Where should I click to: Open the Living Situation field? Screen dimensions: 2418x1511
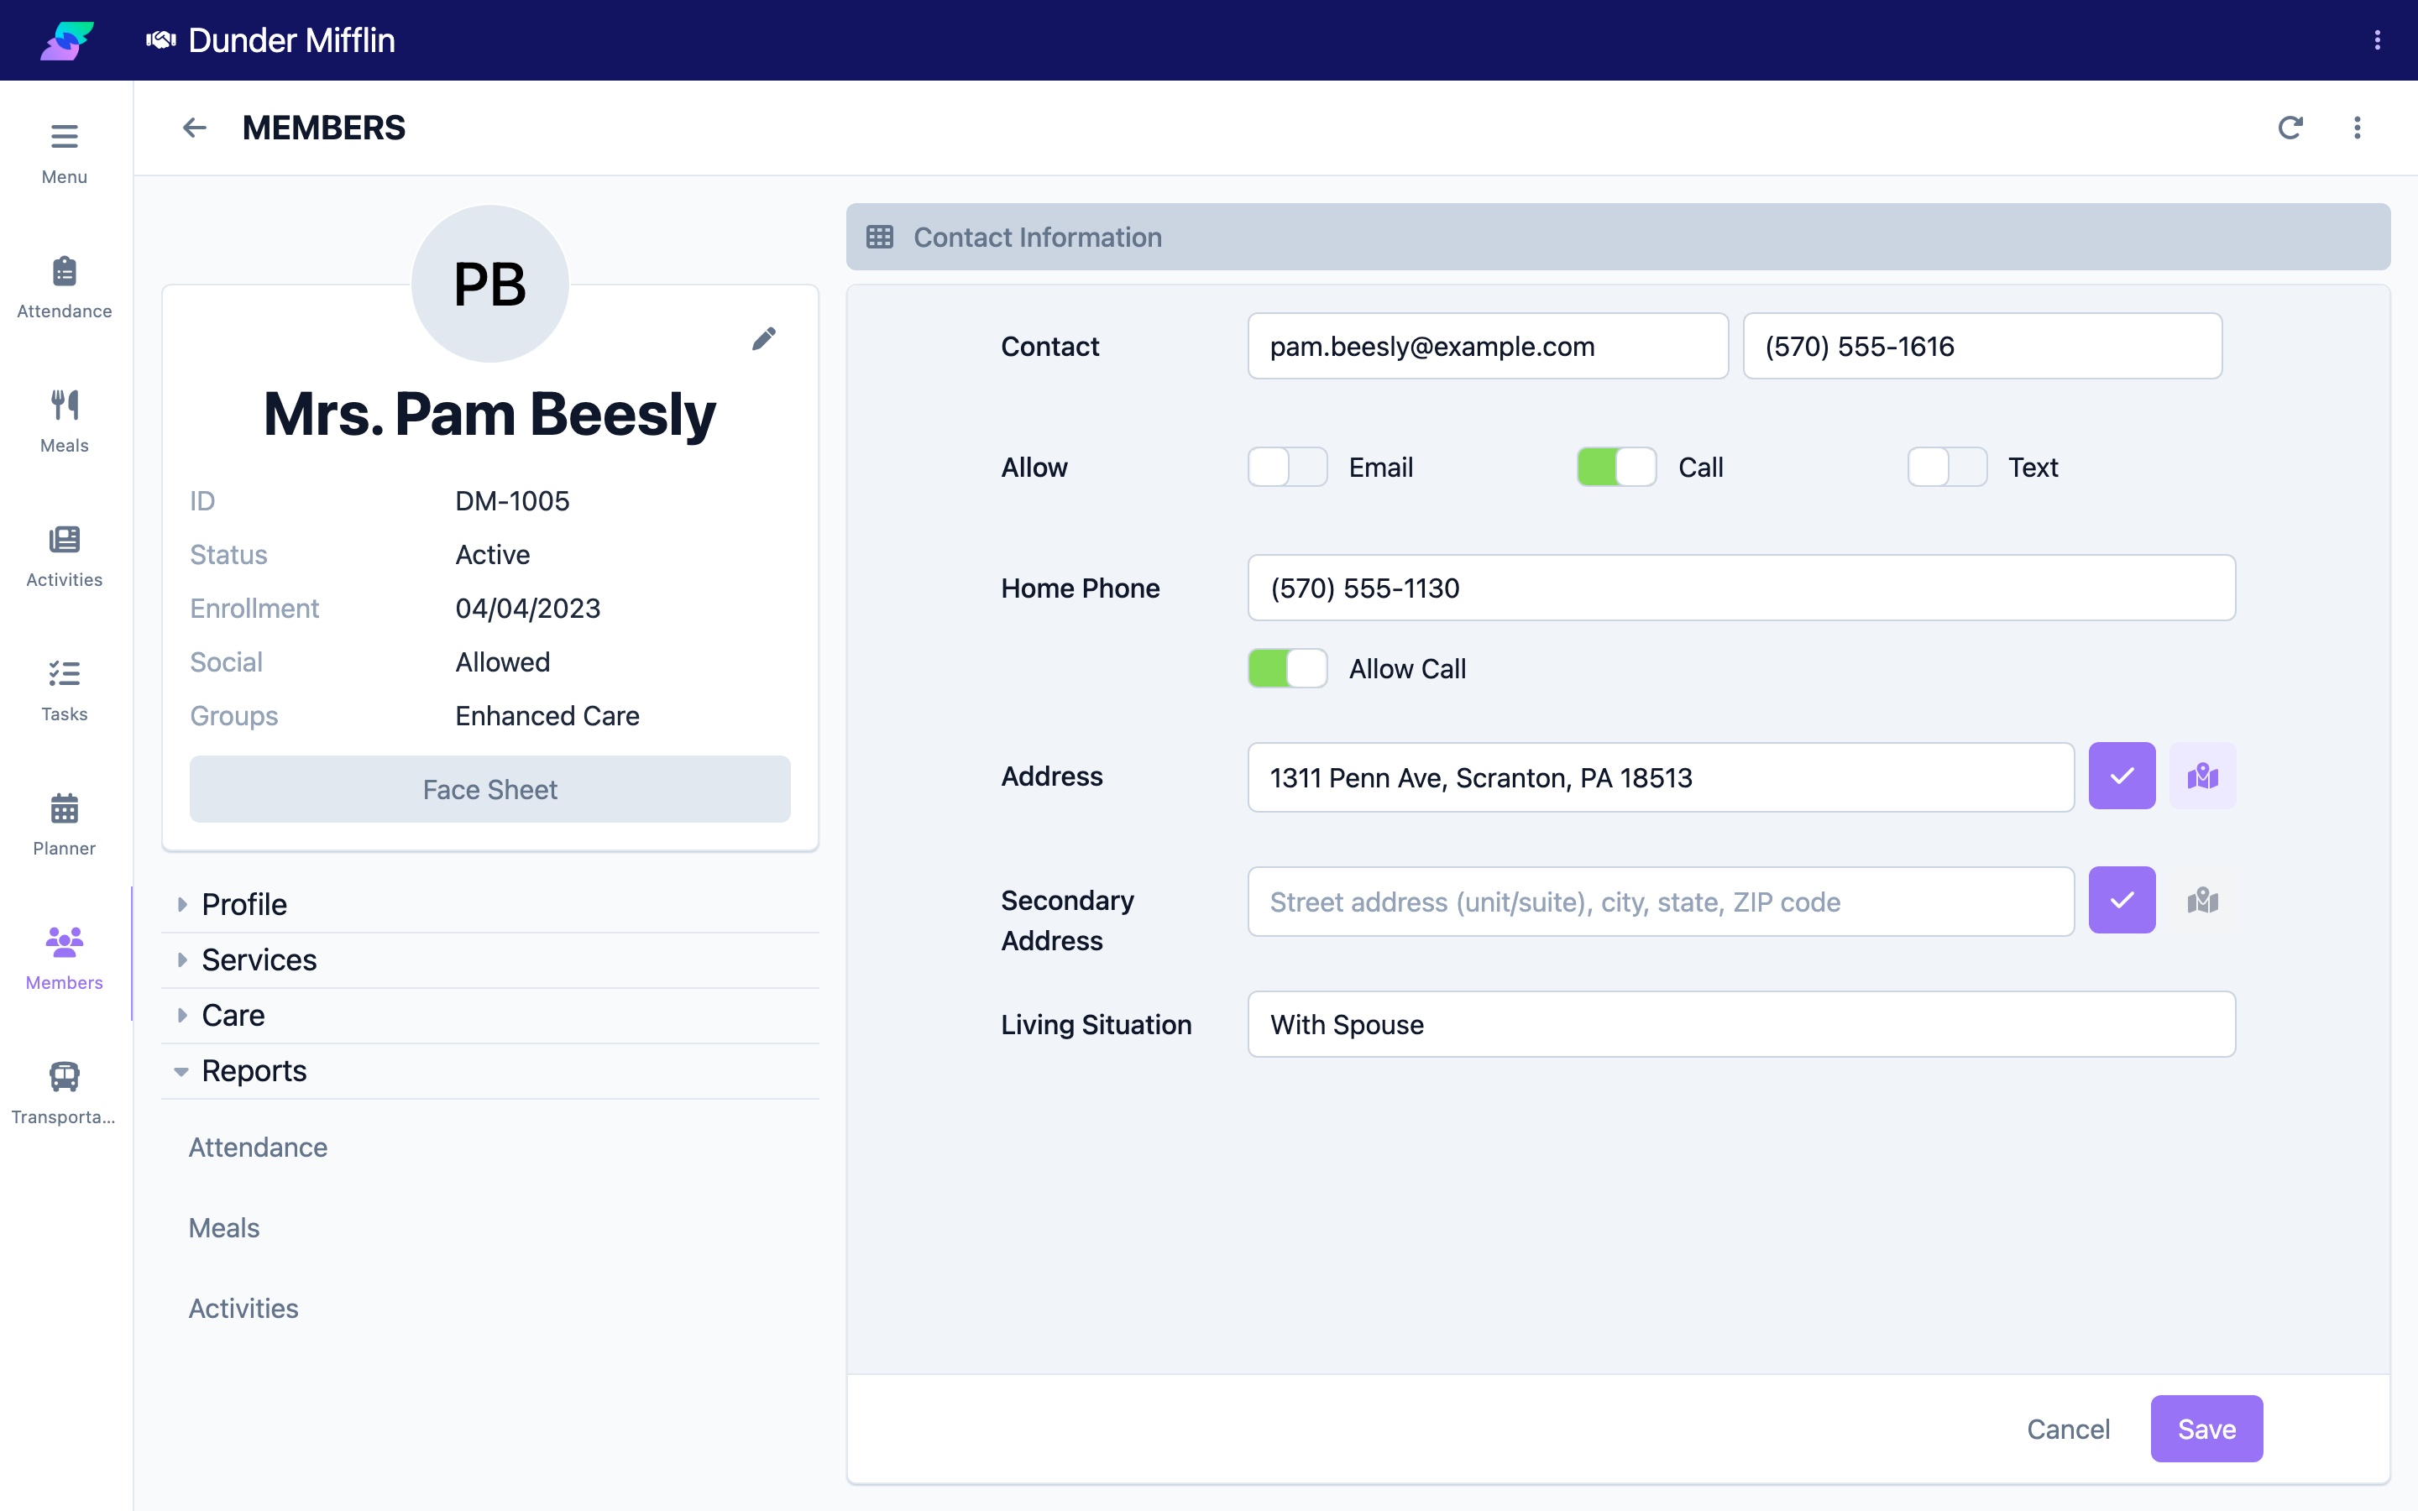coord(1740,1024)
